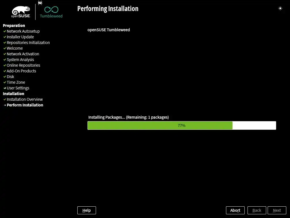
Task: Select the Welcome step
Action: [x=15, y=48]
